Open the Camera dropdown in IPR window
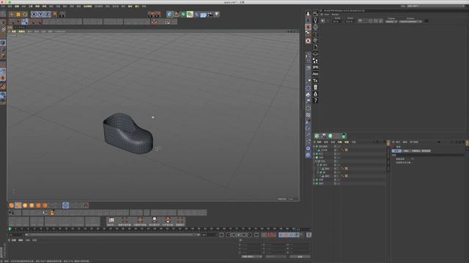 tap(410, 21)
